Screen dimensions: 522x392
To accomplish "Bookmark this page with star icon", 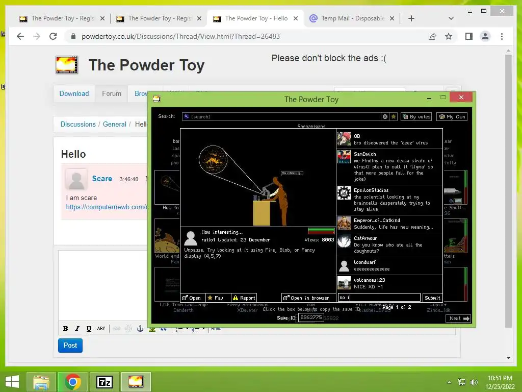I will 449,36.
